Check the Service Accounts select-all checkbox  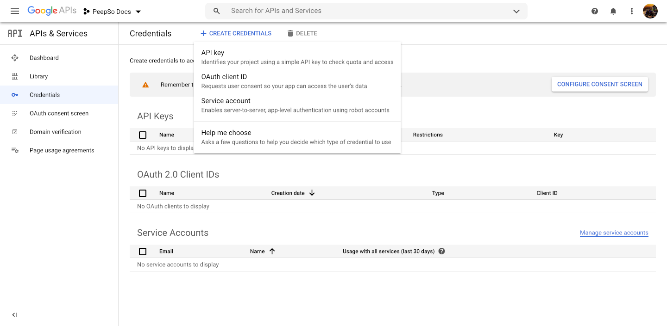[x=143, y=252]
